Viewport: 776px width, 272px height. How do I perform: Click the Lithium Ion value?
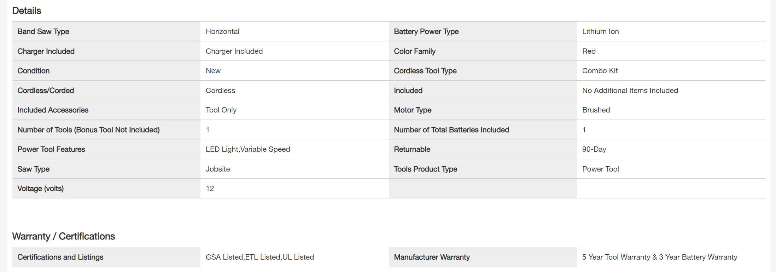point(600,31)
